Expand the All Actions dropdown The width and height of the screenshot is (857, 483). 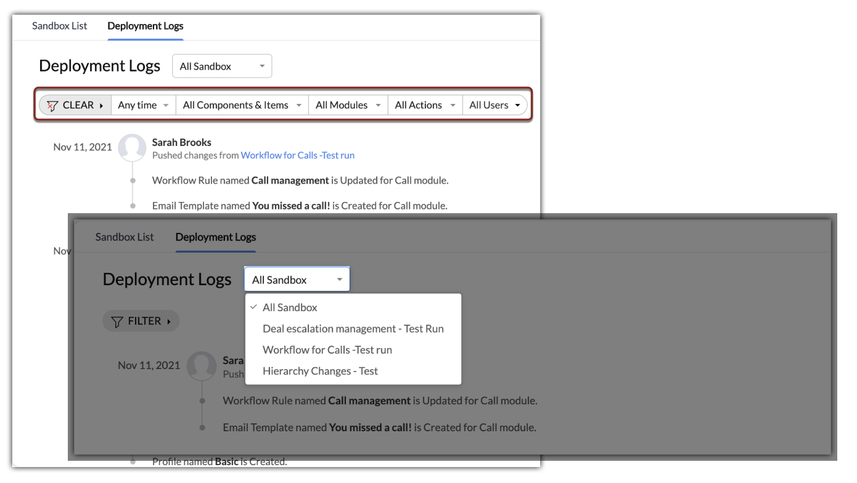coord(425,105)
